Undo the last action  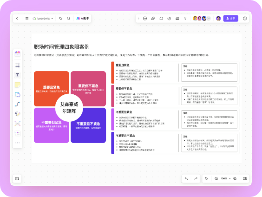click(186, 178)
